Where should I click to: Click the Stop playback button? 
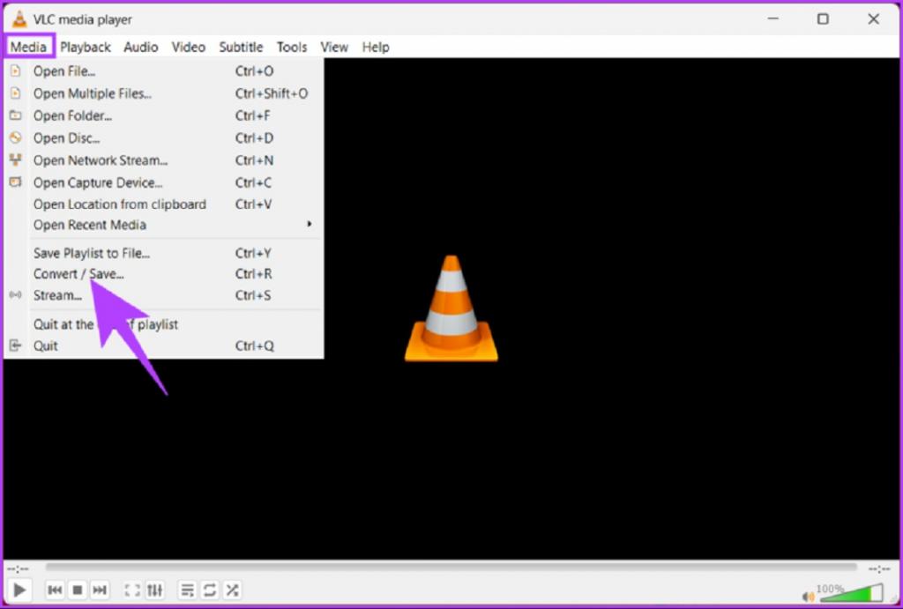[x=78, y=590]
